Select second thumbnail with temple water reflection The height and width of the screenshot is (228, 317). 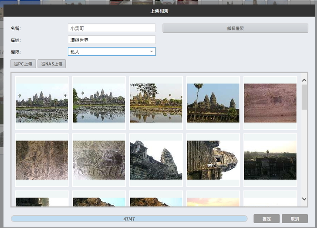click(99, 103)
